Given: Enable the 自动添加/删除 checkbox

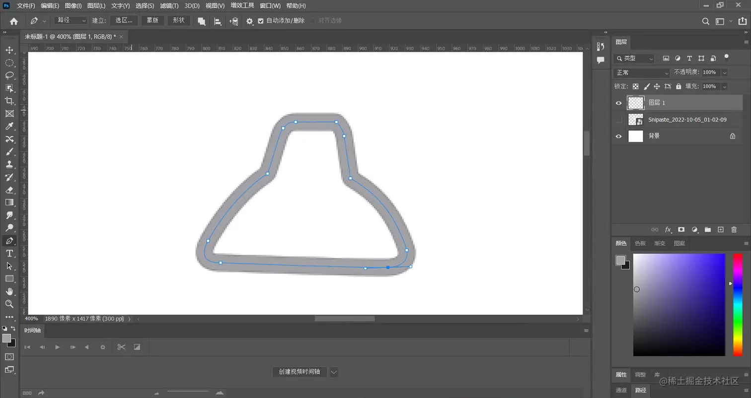Looking at the screenshot, I should pyautogui.click(x=261, y=21).
